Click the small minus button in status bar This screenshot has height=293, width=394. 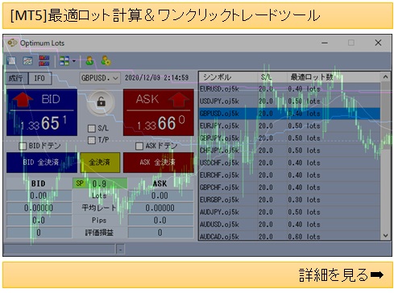click(120, 250)
